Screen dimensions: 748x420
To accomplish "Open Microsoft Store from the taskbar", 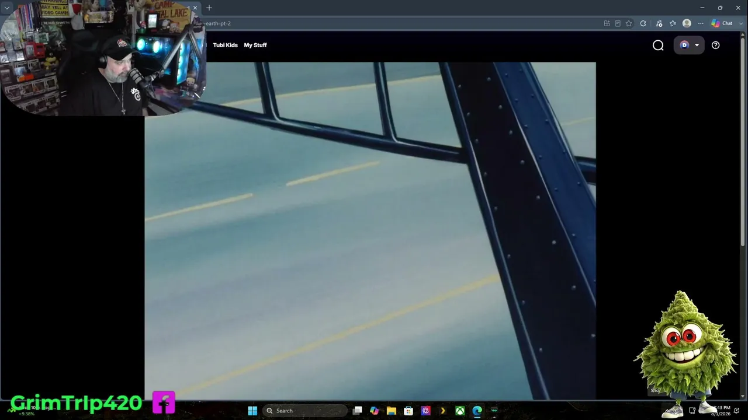I will click(408, 411).
